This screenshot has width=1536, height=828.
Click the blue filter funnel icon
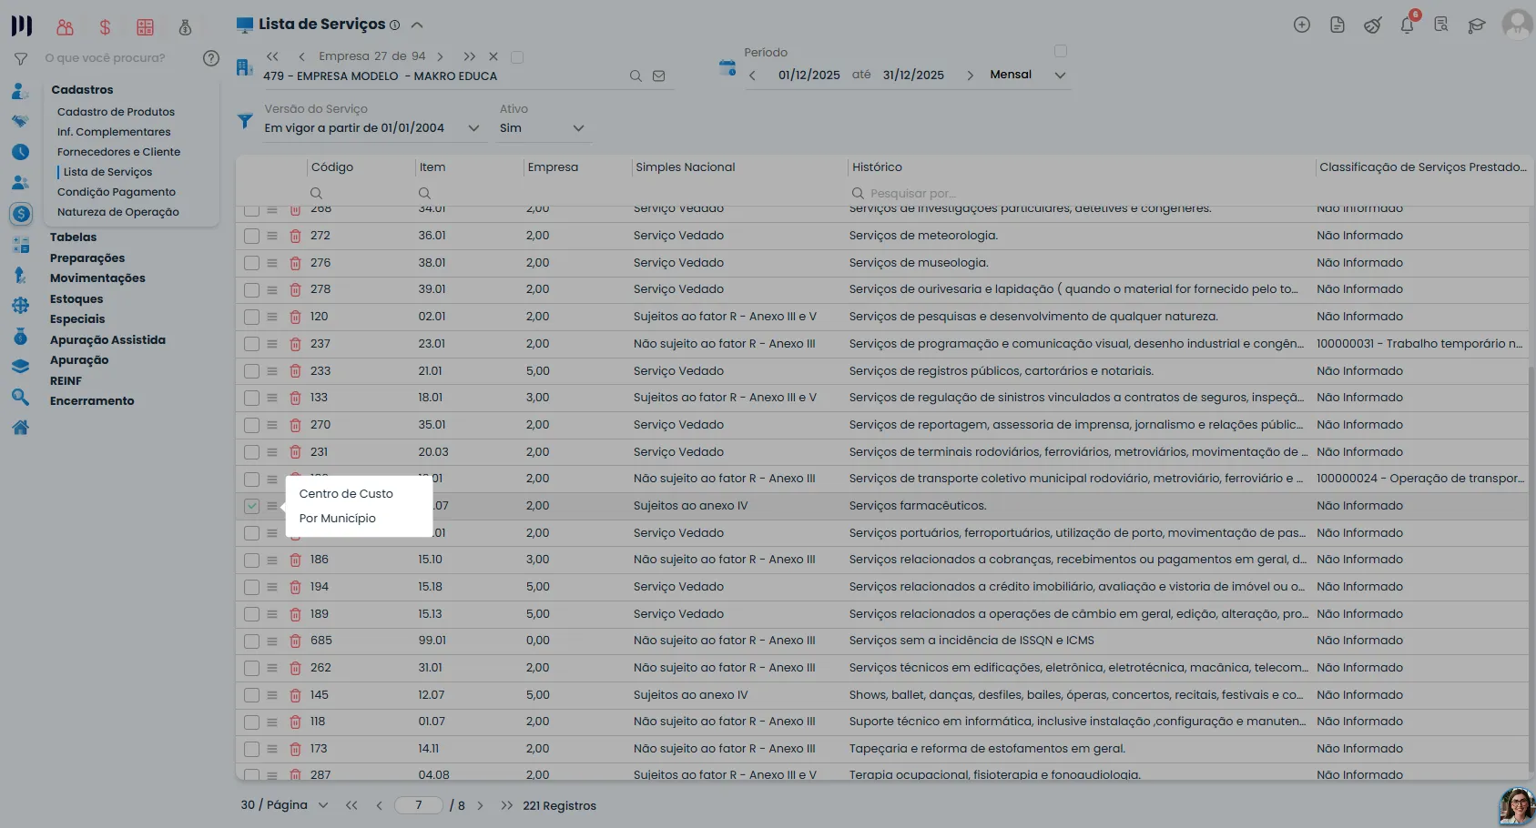245,120
